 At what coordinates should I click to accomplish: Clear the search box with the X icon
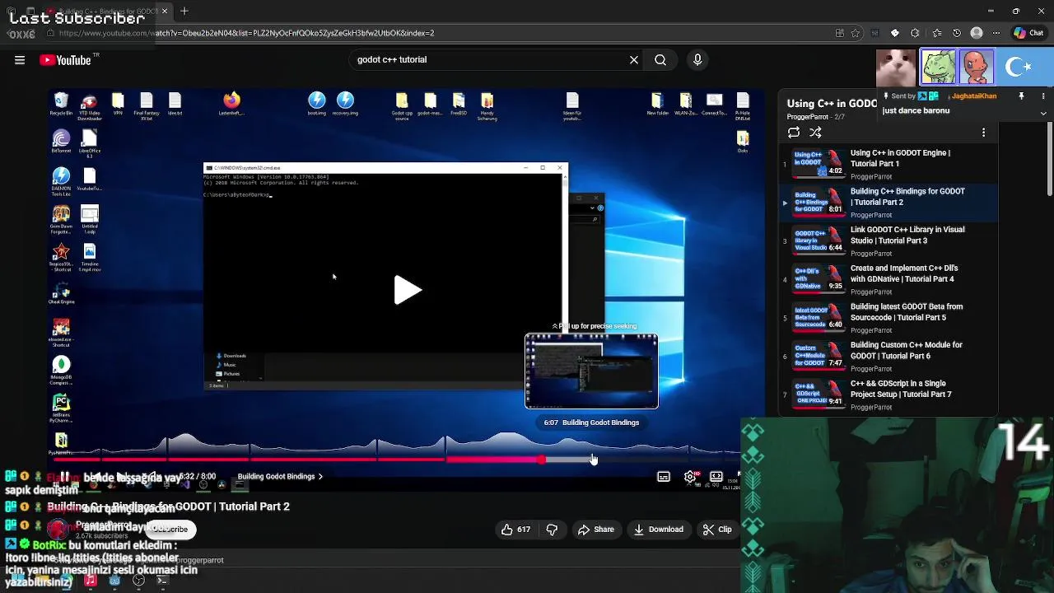(634, 60)
